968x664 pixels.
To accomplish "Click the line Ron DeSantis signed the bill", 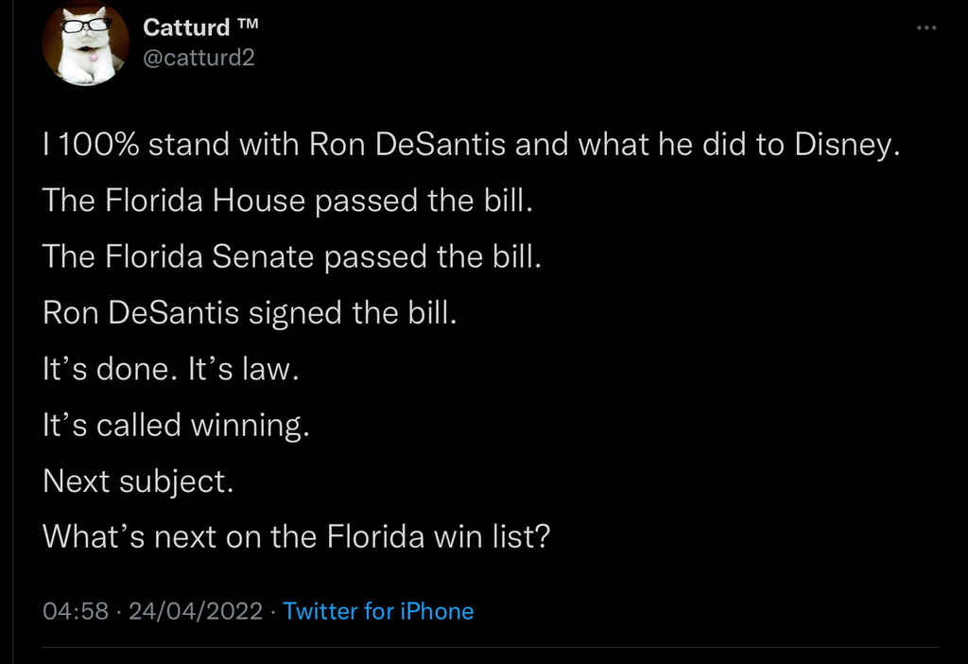I will click(250, 313).
